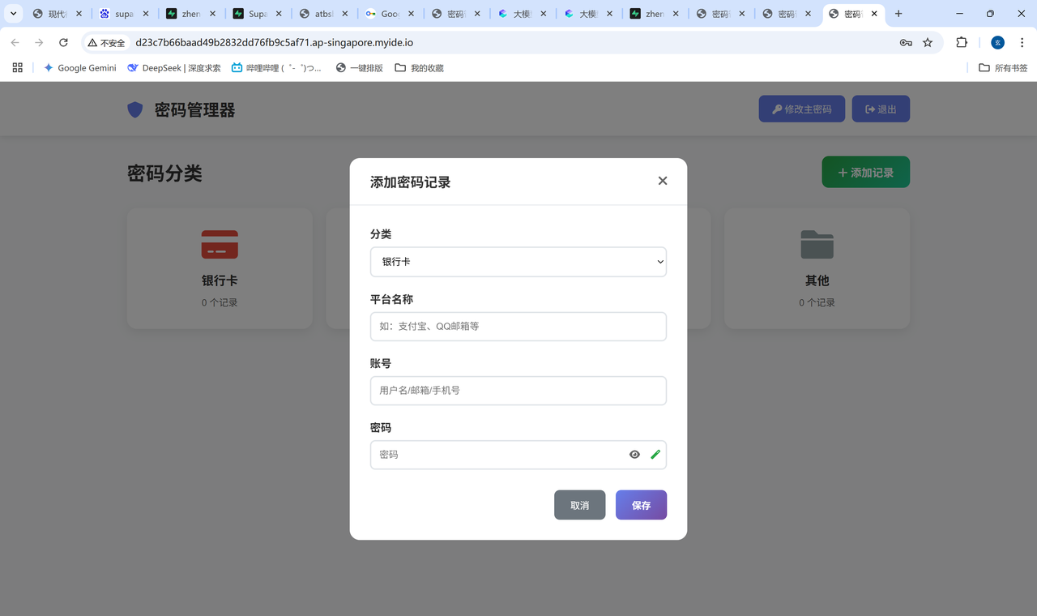Open the Chrome three-dot menu

[x=1022, y=42]
